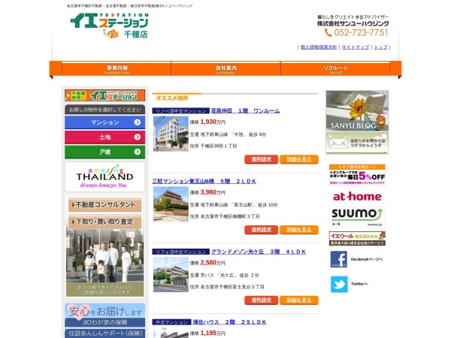The height and width of the screenshot is (338, 451).
Task: Click the イエステーション 千種店 logo
Action: point(110,26)
